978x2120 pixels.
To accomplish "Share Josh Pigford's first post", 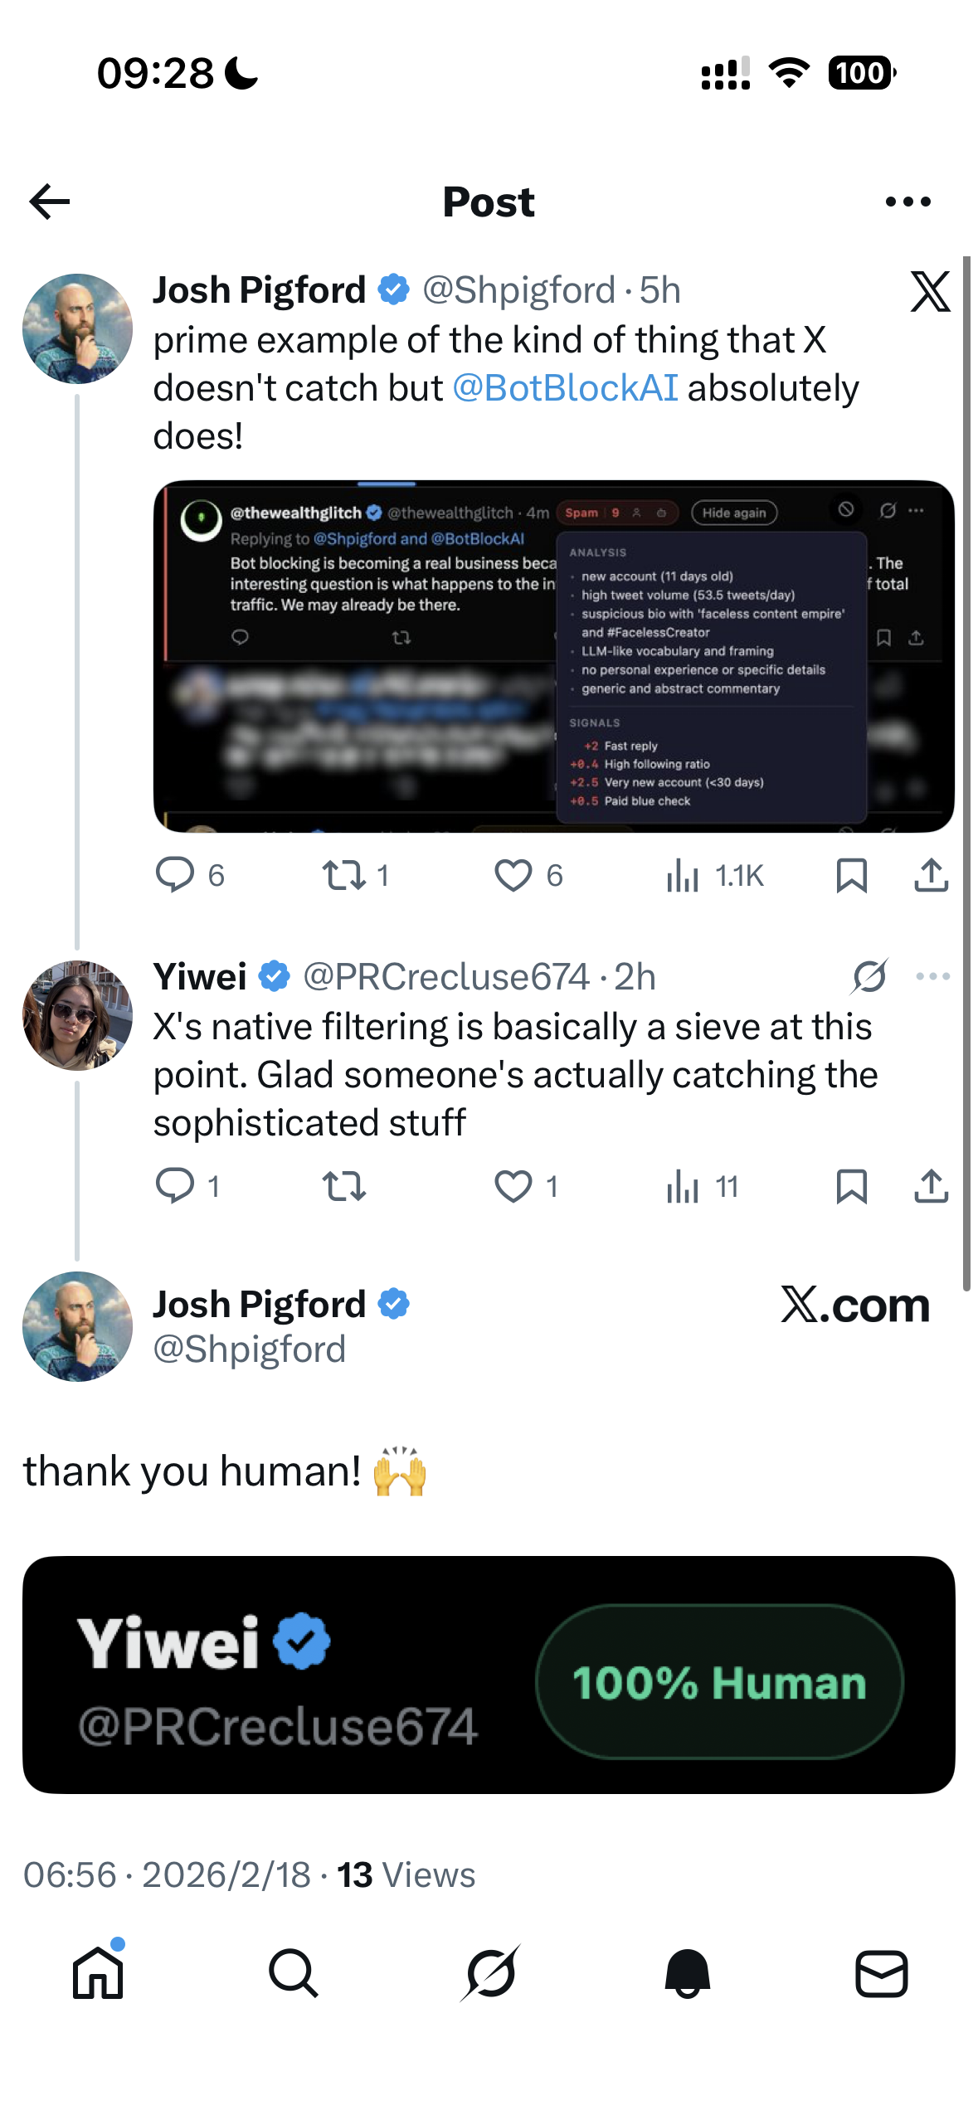I will (931, 875).
